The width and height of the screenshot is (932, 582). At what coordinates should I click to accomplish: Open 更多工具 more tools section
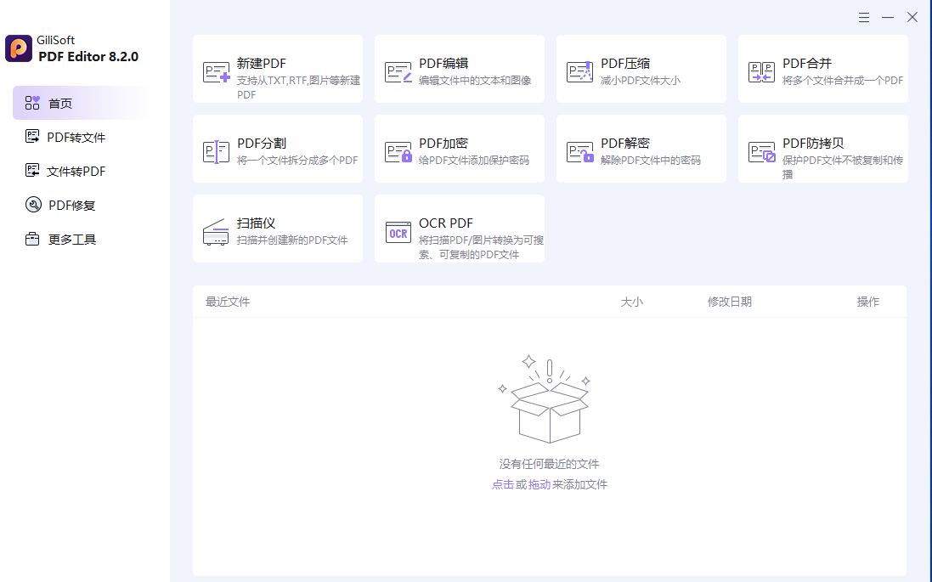point(71,240)
